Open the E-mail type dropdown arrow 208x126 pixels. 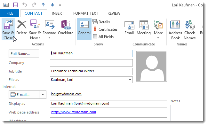43,95
